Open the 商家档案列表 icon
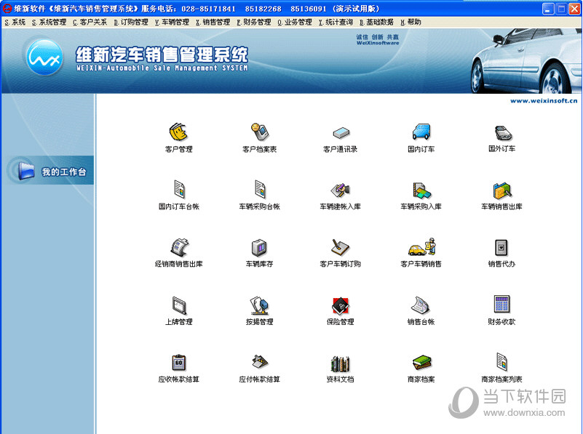The width and height of the screenshot is (583, 434). tap(502, 362)
